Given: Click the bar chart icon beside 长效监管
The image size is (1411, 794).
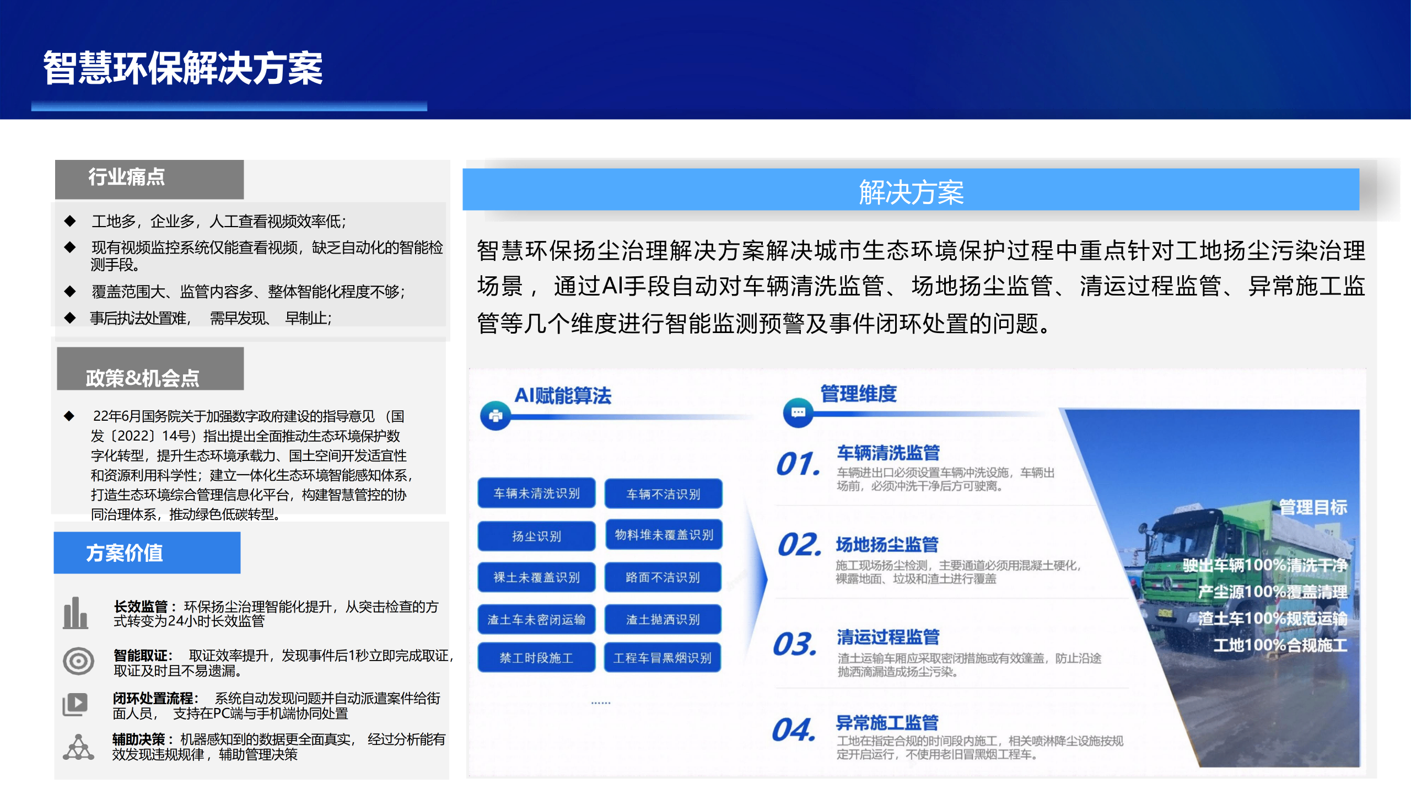Looking at the screenshot, I should click(76, 613).
